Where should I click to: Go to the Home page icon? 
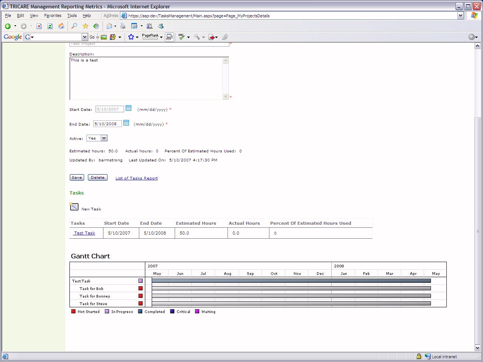[61, 26]
